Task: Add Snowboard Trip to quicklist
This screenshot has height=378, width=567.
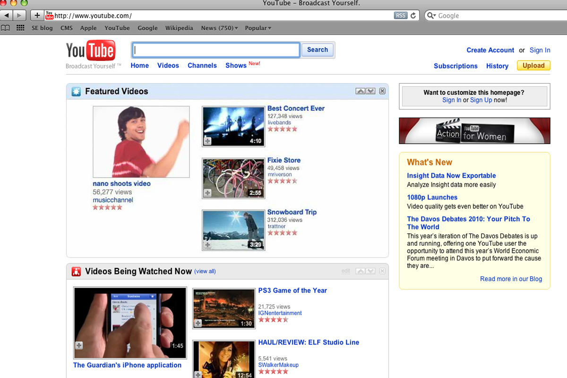Action: pos(207,245)
